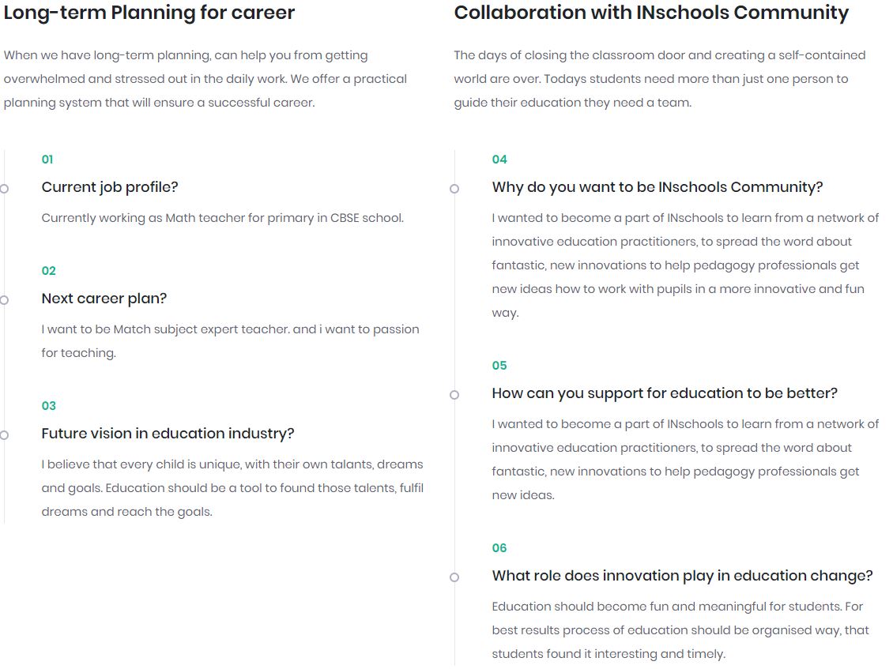Click the marker beside innovation role question
The image size is (893, 669).
[454, 577]
